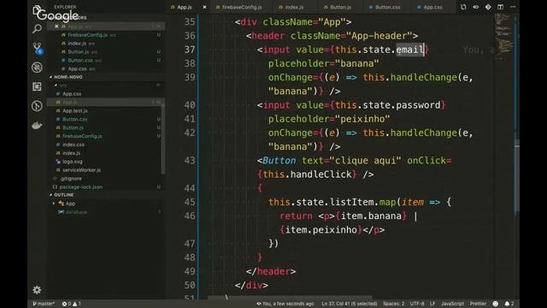This screenshot has height=308, width=547.
Task: Open the Manage gear at activity bar bottom
Action: (37, 290)
